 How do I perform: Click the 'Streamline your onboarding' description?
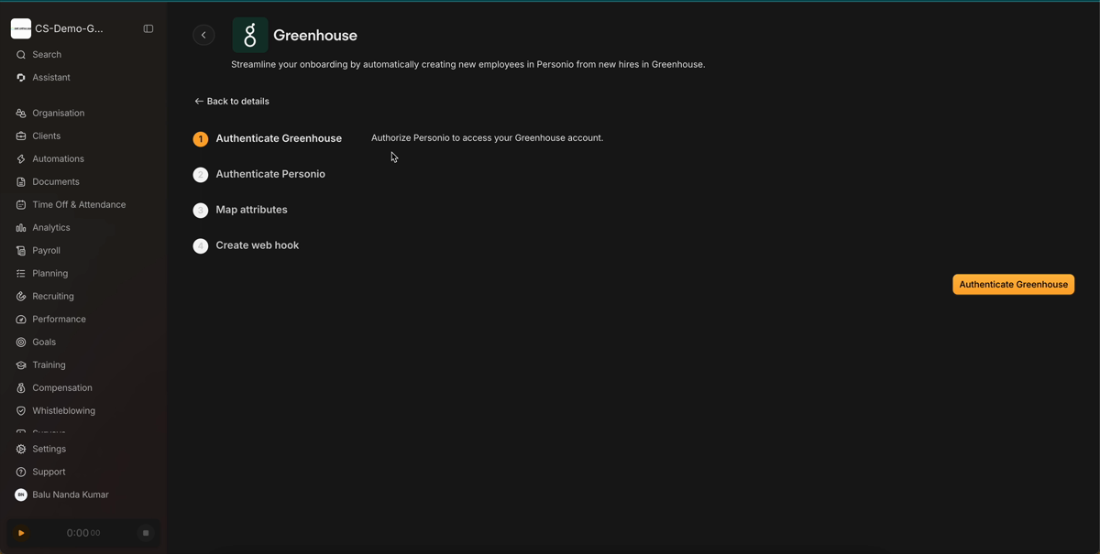pyautogui.click(x=468, y=65)
